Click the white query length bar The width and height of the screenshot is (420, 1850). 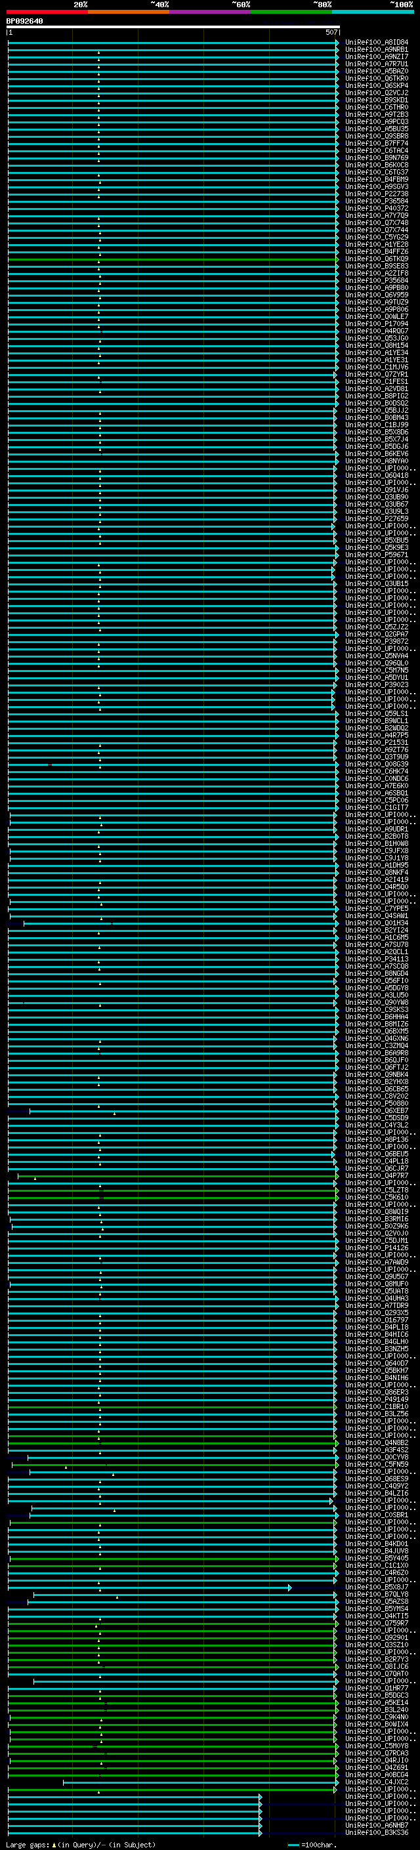173,28
